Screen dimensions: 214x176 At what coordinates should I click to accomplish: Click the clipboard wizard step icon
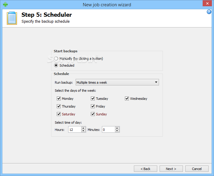tap(12, 18)
